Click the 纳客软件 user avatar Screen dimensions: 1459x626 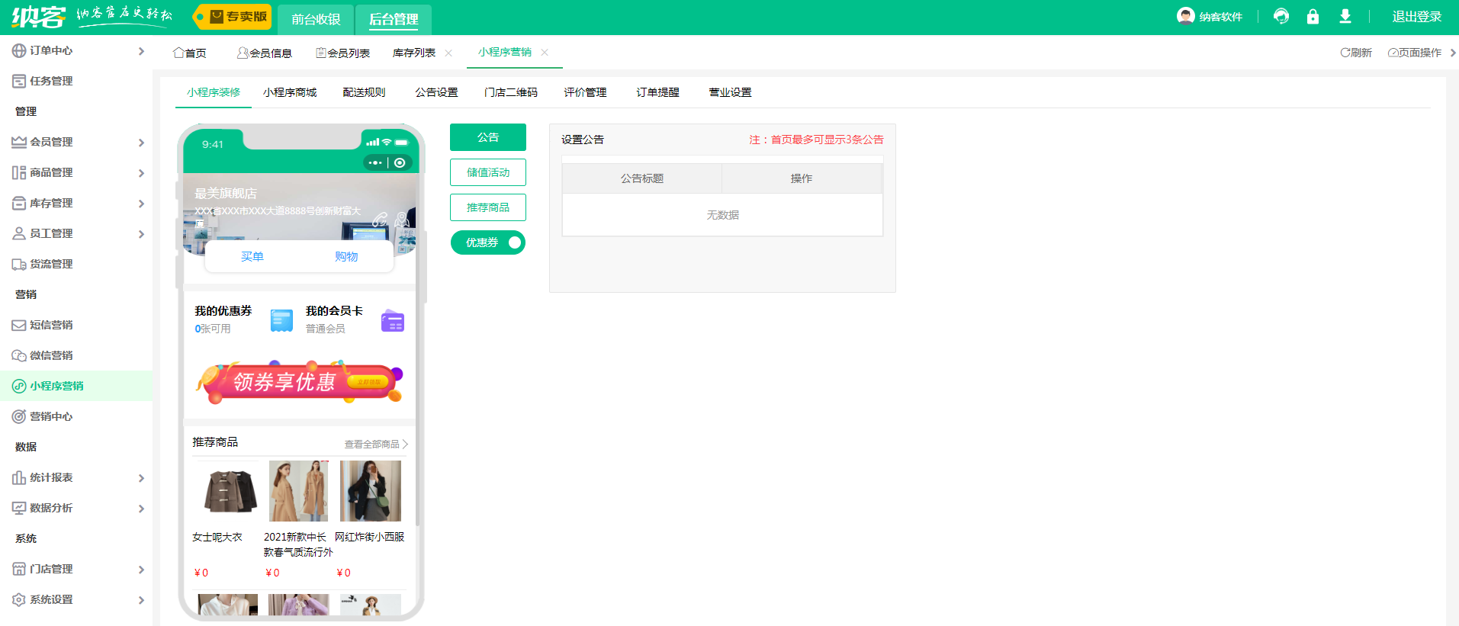[1185, 16]
